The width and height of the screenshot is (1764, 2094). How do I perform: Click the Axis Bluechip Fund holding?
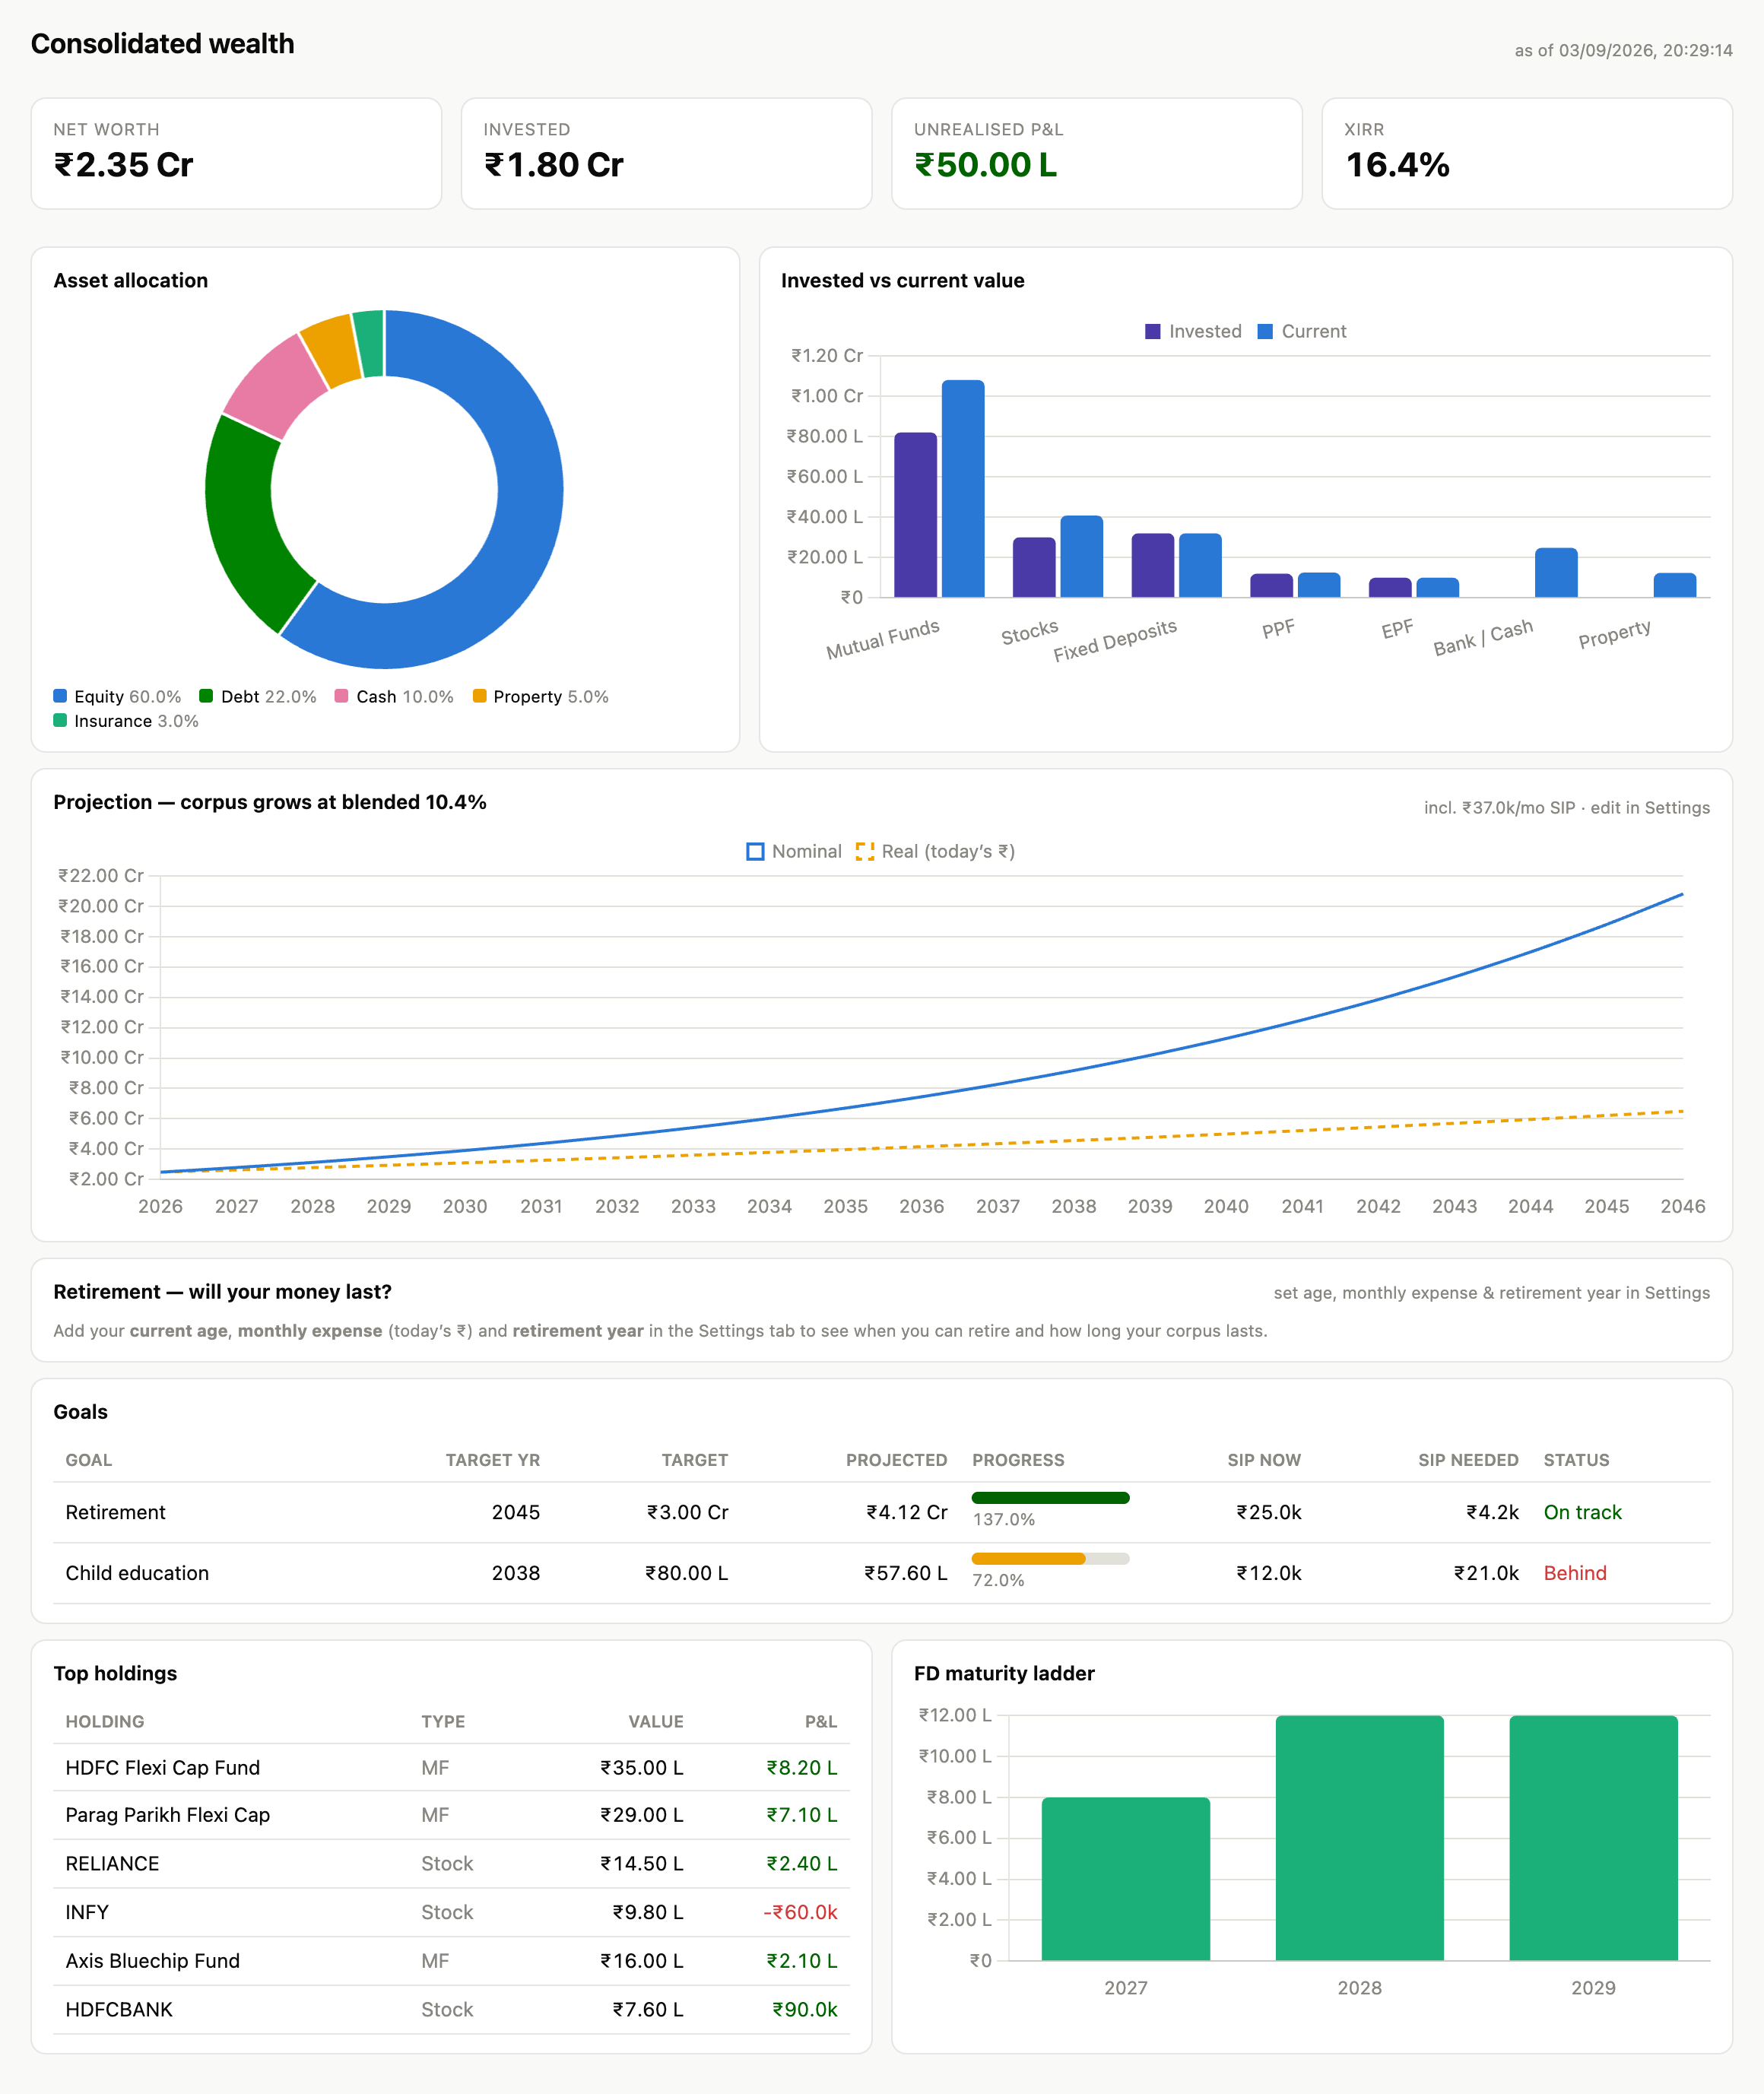coord(152,1961)
